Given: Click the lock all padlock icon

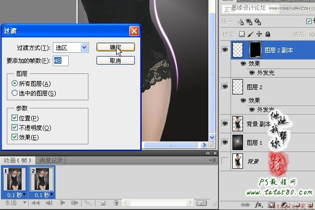Looking at the screenshot, I should point(267,34).
